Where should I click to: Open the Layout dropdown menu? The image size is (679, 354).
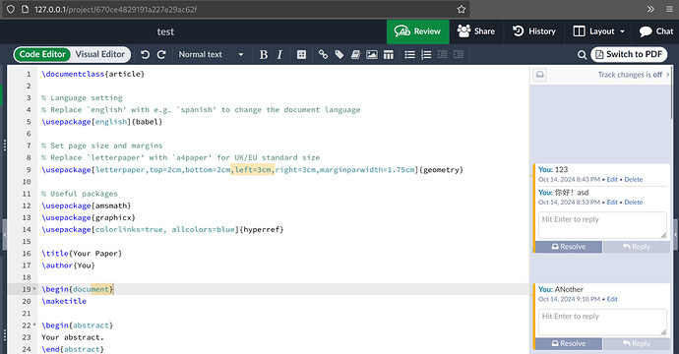tap(598, 31)
